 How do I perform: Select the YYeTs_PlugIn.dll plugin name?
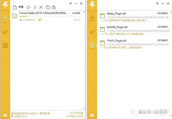(x=117, y=41)
